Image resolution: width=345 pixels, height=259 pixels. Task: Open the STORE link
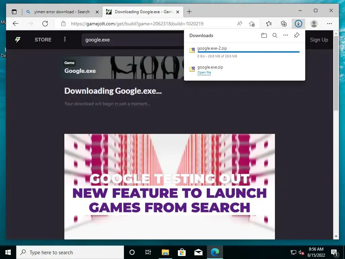coord(43,40)
